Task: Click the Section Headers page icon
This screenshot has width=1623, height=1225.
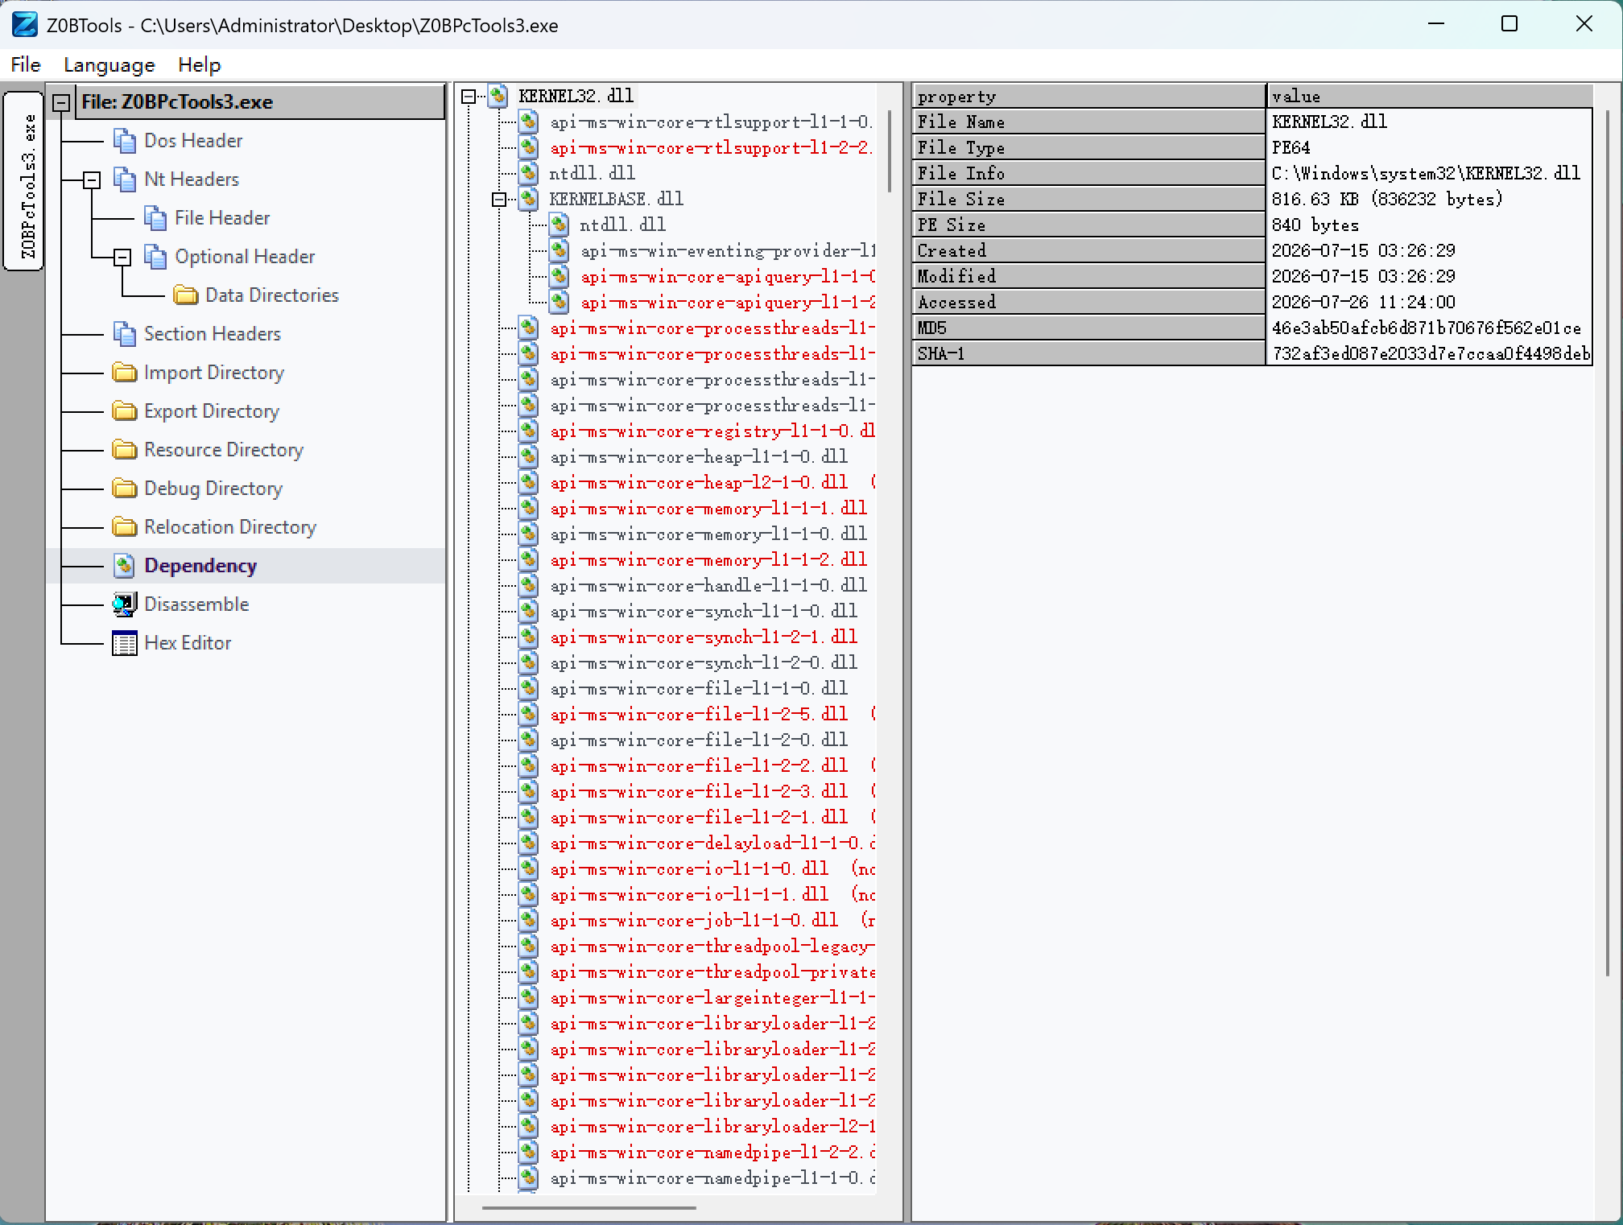Action: coord(125,334)
